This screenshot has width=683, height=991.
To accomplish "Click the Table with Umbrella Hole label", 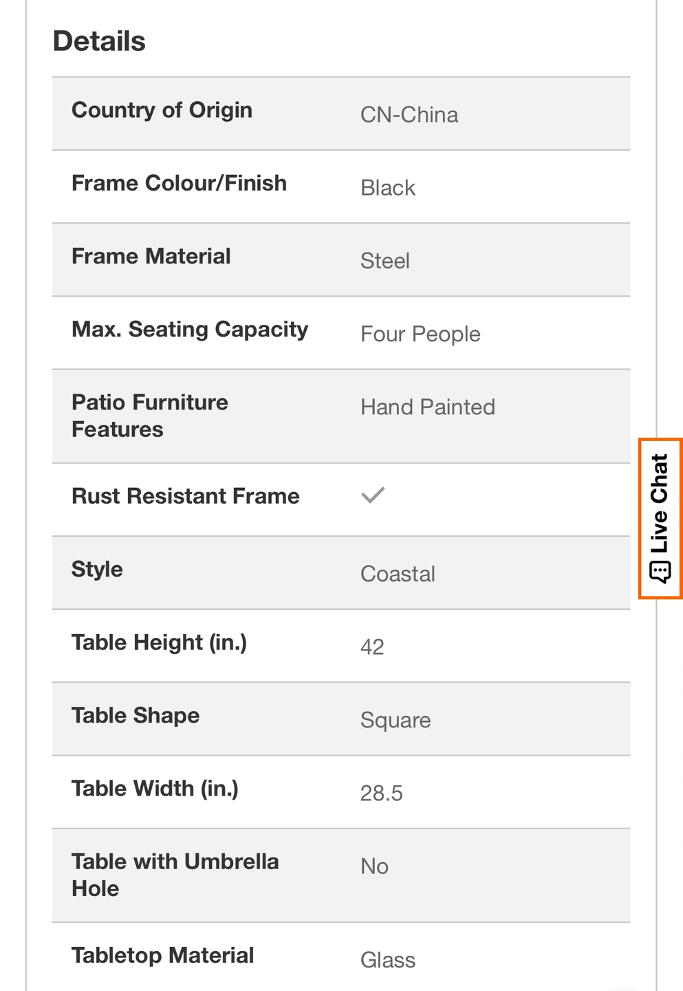I will pos(175,875).
